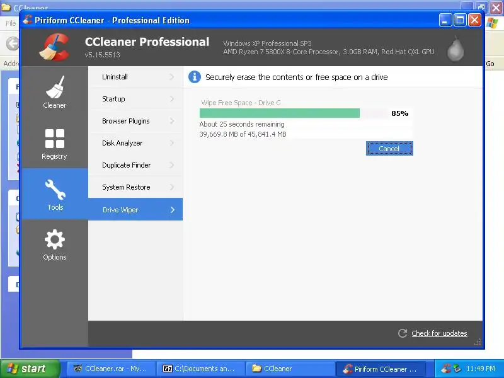Click the chevron next to Disk Analyzer
The height and width of the screenshot is (378, 504).
(x=172, y=143)
